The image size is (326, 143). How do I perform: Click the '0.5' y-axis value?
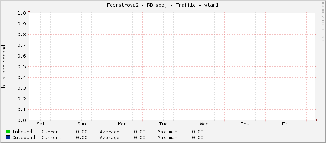click(22, 67)
